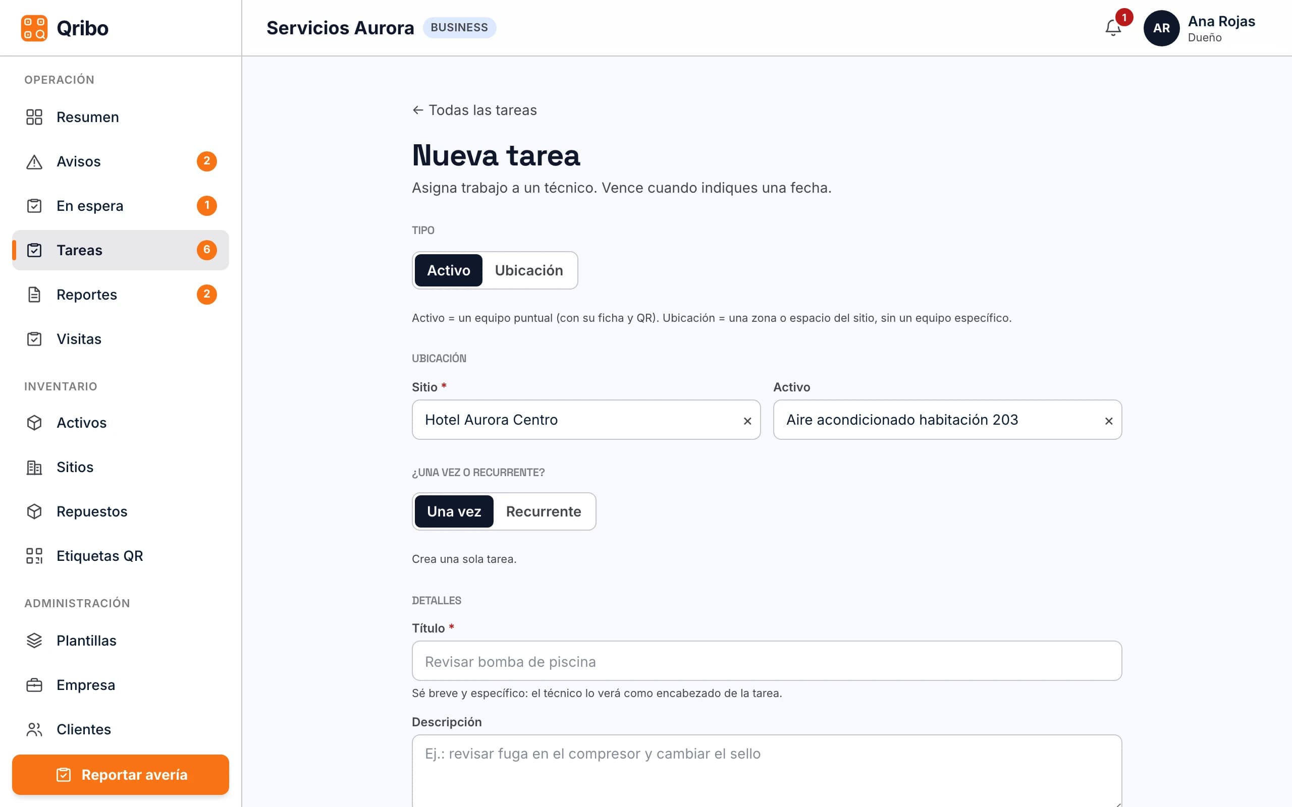
Task: Open the Sitio combo box
Action: [586, 420]
